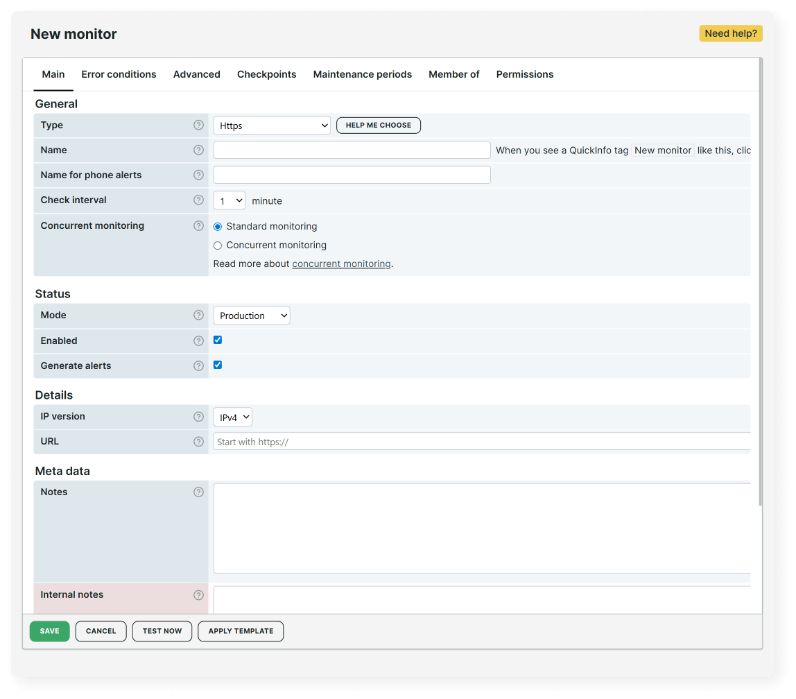The image size is (796, 699).
Task: Show help for Check interval
Action: pos(198,200)
